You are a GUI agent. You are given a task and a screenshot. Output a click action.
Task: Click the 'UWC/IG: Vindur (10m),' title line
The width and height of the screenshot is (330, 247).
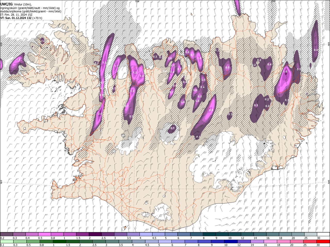[16, 5]
